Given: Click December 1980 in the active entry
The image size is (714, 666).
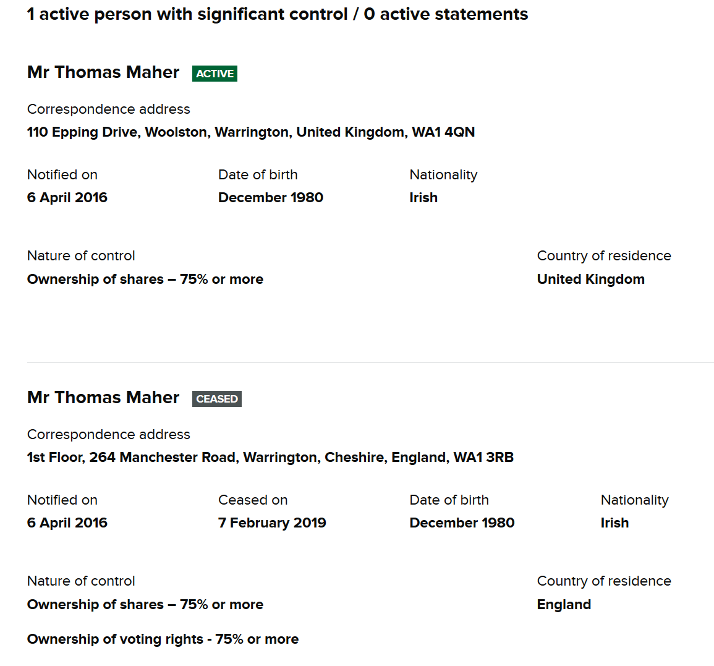Looking at the screenshot, I should [271, 198].
